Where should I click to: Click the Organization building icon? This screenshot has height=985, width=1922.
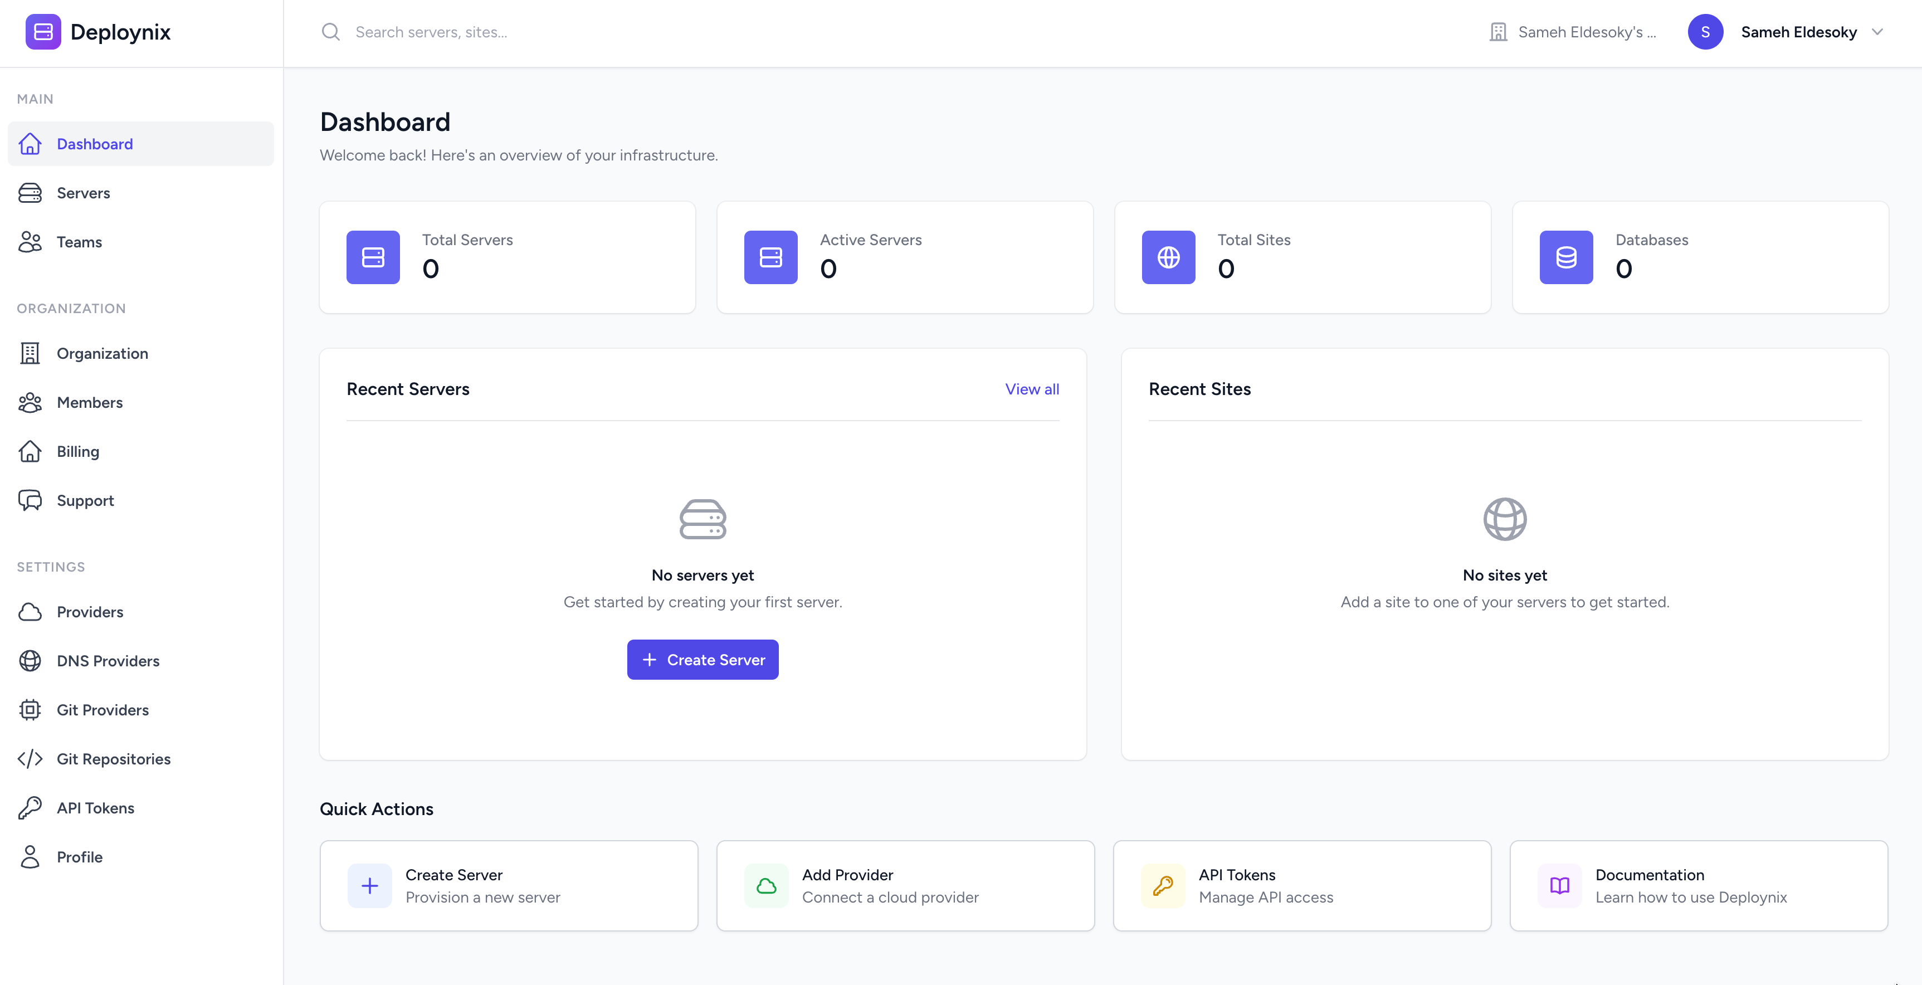(x=30, y=353)
